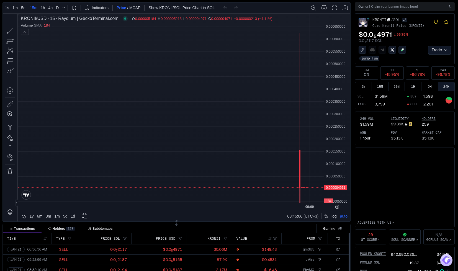Click the redo arrow in toolbar
Image resolution: width=458 pixels, height=271 pixels.
click(x=236, y=8)
